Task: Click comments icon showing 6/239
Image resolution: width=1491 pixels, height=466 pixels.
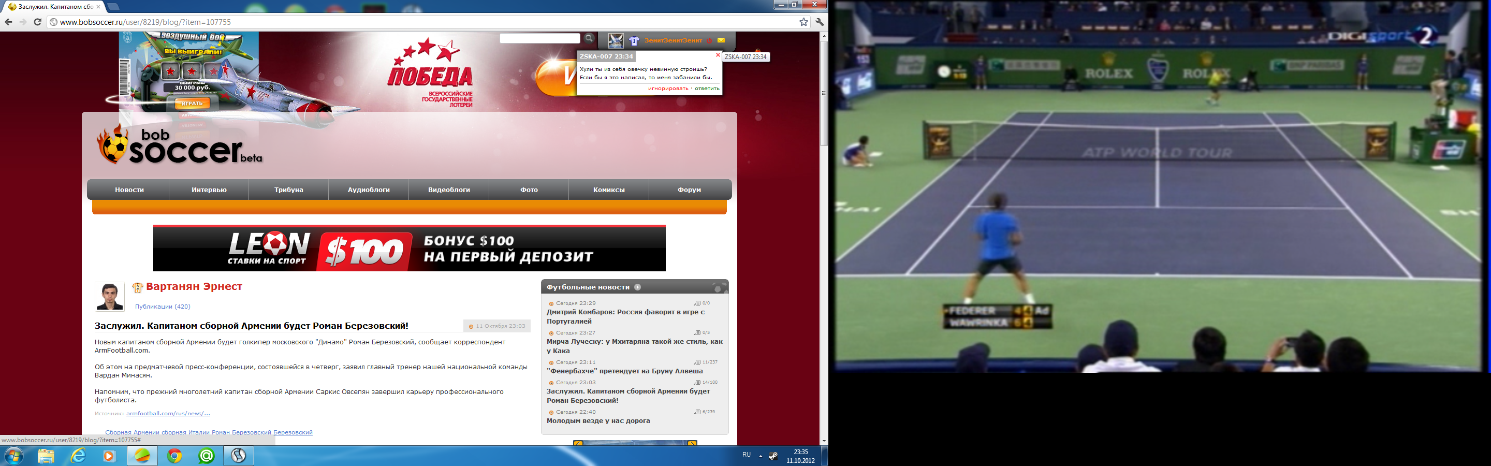Action: pos(697,412)
